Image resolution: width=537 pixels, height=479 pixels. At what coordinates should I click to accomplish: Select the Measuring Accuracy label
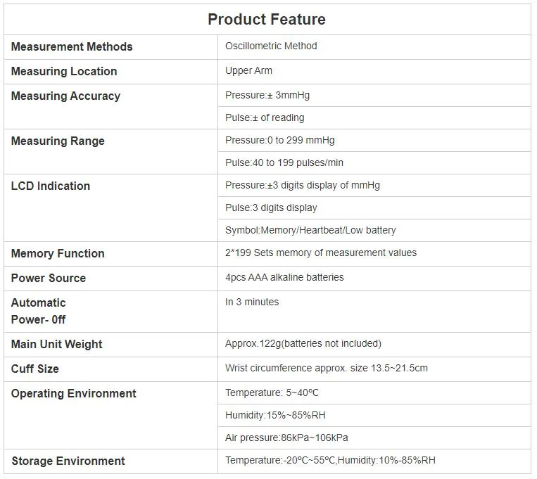[x=65, y=96]
